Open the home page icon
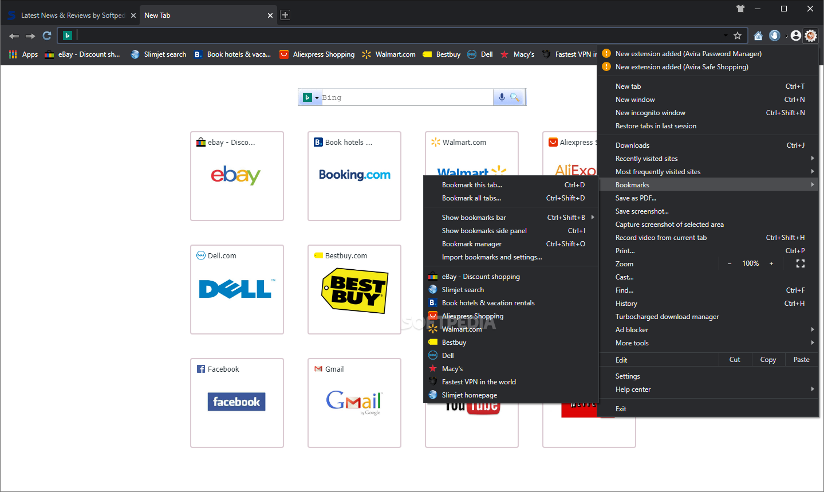The image size is (824, 492). [758, 36]
